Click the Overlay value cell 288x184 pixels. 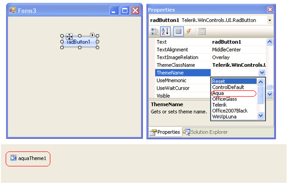(x=238, y=57)
